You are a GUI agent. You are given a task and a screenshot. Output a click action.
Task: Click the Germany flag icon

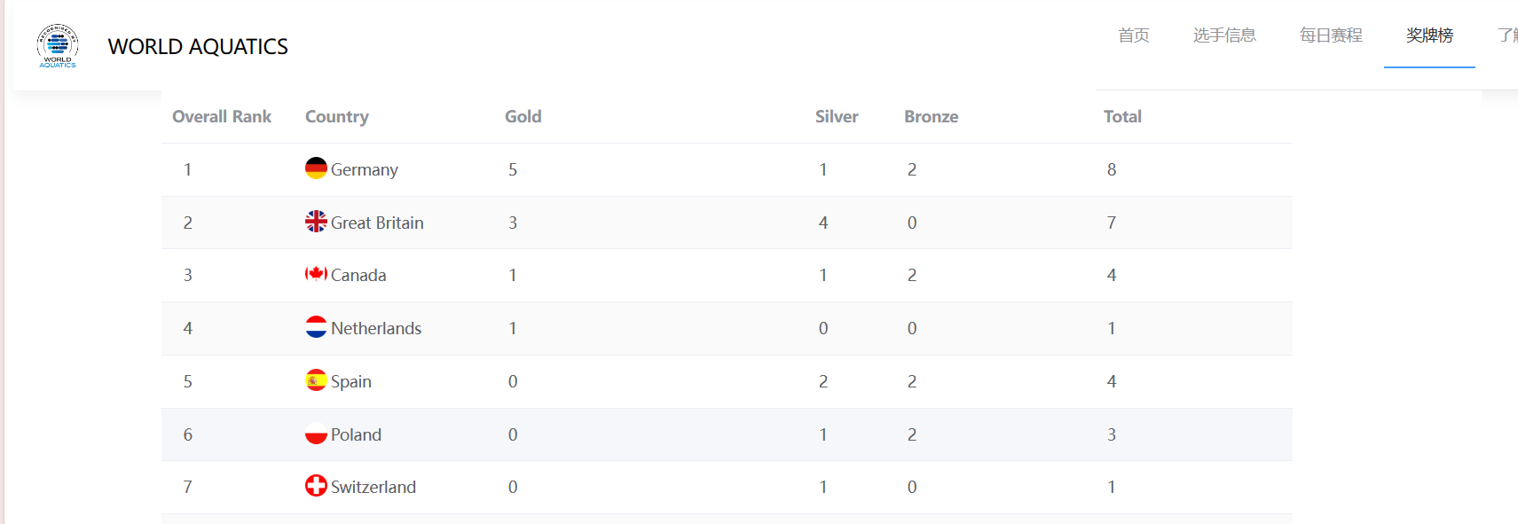(316, 168)
